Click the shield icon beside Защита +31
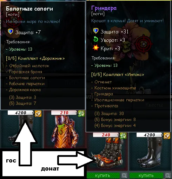Image resolution: width=172 pixels, height=179 pixels. click(x=96, y=31)
